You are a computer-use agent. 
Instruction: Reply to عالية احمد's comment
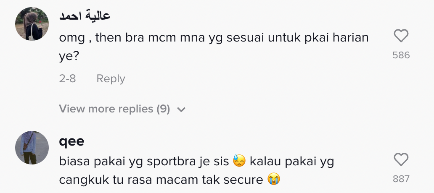(111, 78)
